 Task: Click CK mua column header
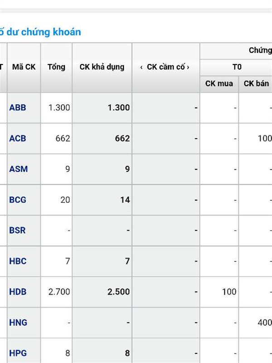click(219, 83)
